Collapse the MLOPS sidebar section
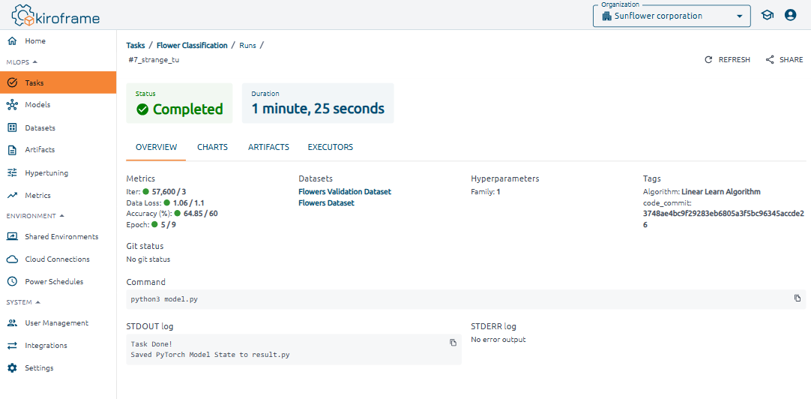This screenshot has height=399, width=811. click(34, 61)
